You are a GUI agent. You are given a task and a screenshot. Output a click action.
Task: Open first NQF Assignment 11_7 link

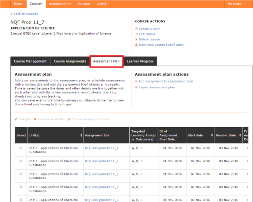tap(102, 148)
